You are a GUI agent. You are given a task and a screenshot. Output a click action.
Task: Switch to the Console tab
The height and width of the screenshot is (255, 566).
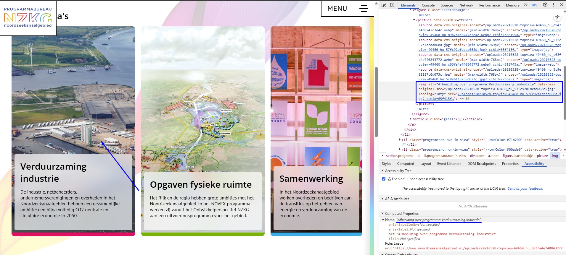click(x=428, y=5)
